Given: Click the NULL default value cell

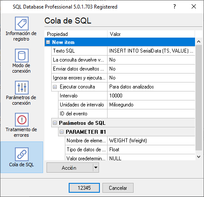Looking at the screenshot, I should pos(151,157).
